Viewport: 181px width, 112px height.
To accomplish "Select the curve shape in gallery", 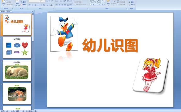I will (x=97, y=4).
